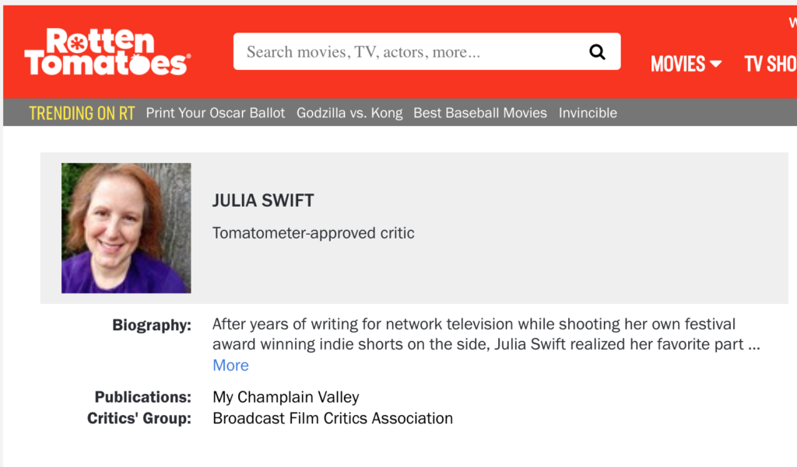Screen dimensions: 797x467
Task: Open the TV Shows menu
Action: point(770,64)
